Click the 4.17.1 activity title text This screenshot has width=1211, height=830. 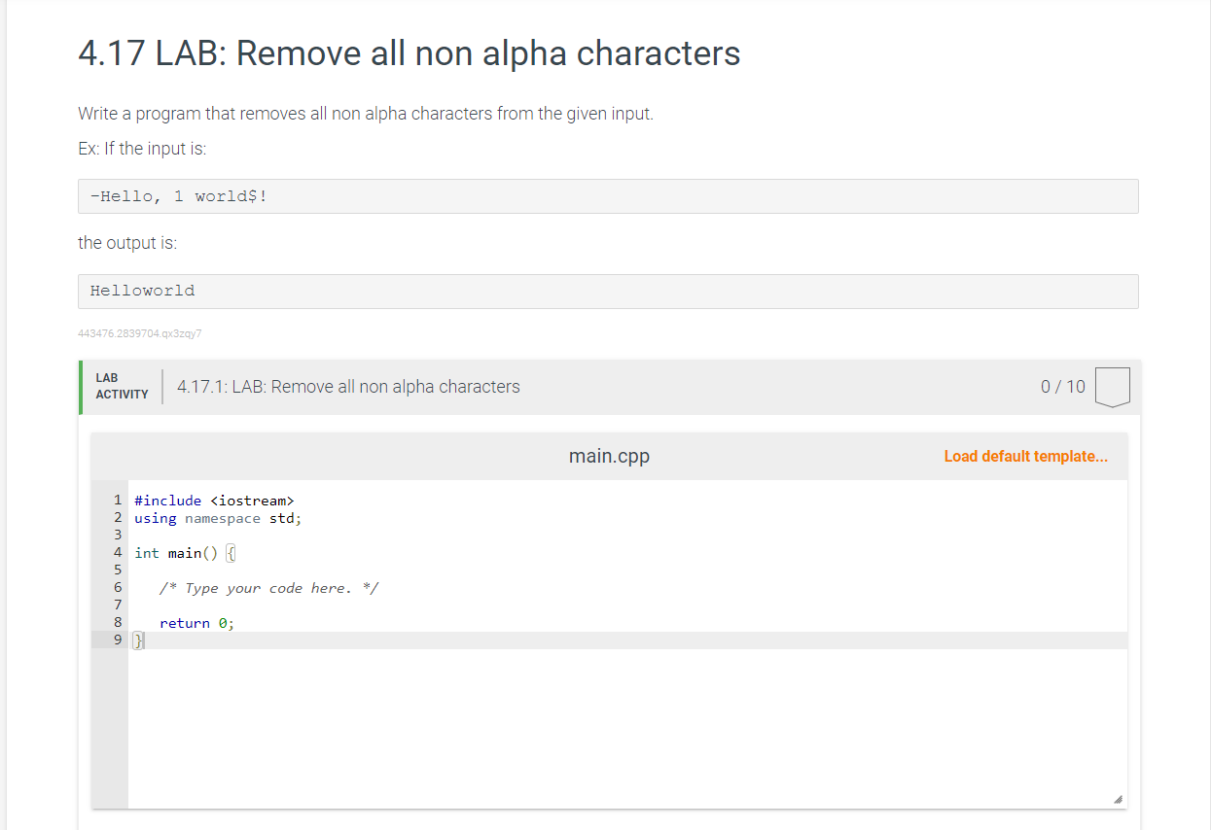[x=347, y=386]
